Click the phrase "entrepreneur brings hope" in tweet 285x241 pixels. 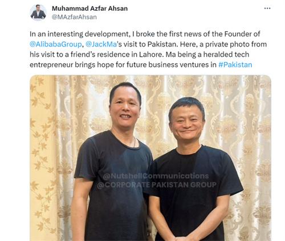pos(75,65)
